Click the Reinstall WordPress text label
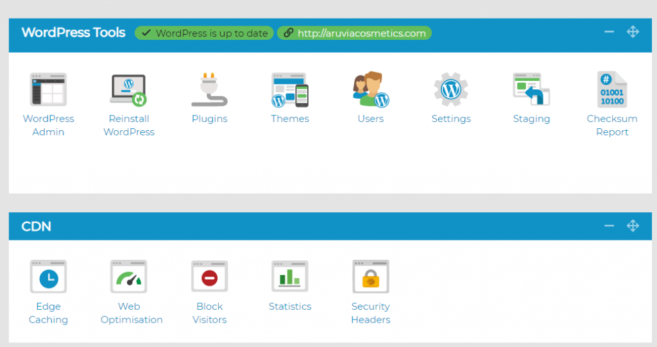657x347 pixels. click(128, 125)
